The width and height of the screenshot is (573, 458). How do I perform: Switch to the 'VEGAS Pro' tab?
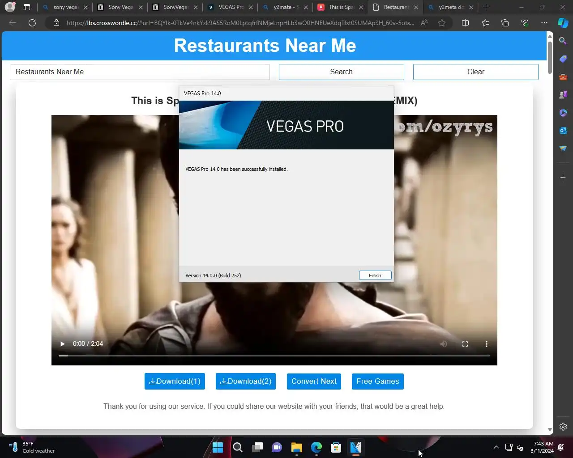(x=231, y=7)
